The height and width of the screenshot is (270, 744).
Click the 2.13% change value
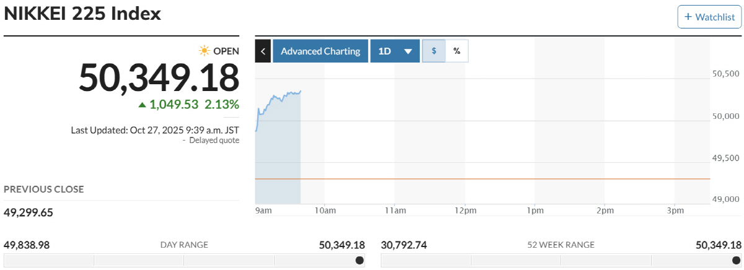tap(222, 105)
